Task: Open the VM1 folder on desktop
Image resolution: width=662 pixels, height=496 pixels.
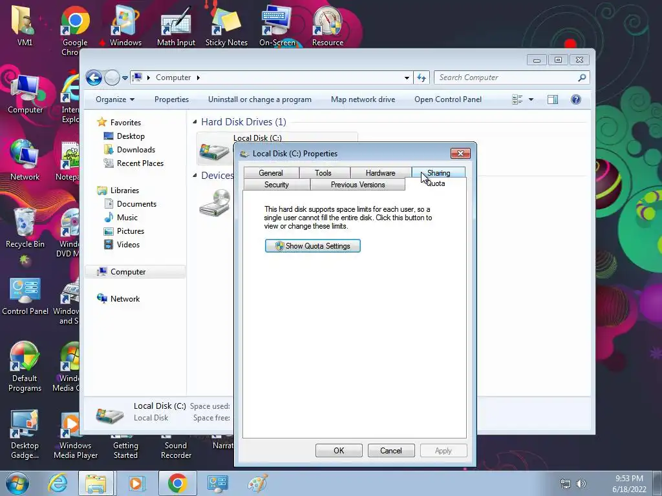Action: coord(25,25)
